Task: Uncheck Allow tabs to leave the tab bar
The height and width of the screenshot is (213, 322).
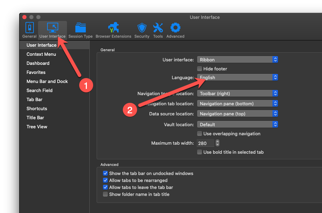Action: point(105,187)
